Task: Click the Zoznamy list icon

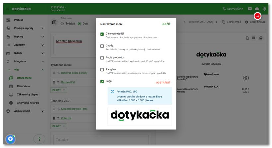Action: pyautogui.click(x=8, y=45)
